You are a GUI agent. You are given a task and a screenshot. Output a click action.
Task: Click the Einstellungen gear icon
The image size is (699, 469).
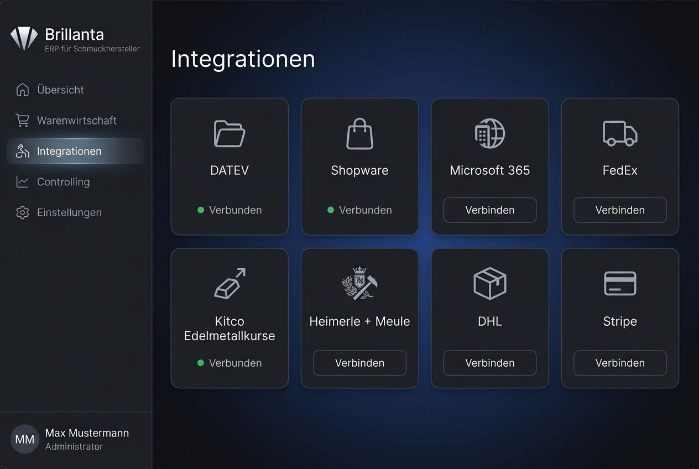coord(23,212)
